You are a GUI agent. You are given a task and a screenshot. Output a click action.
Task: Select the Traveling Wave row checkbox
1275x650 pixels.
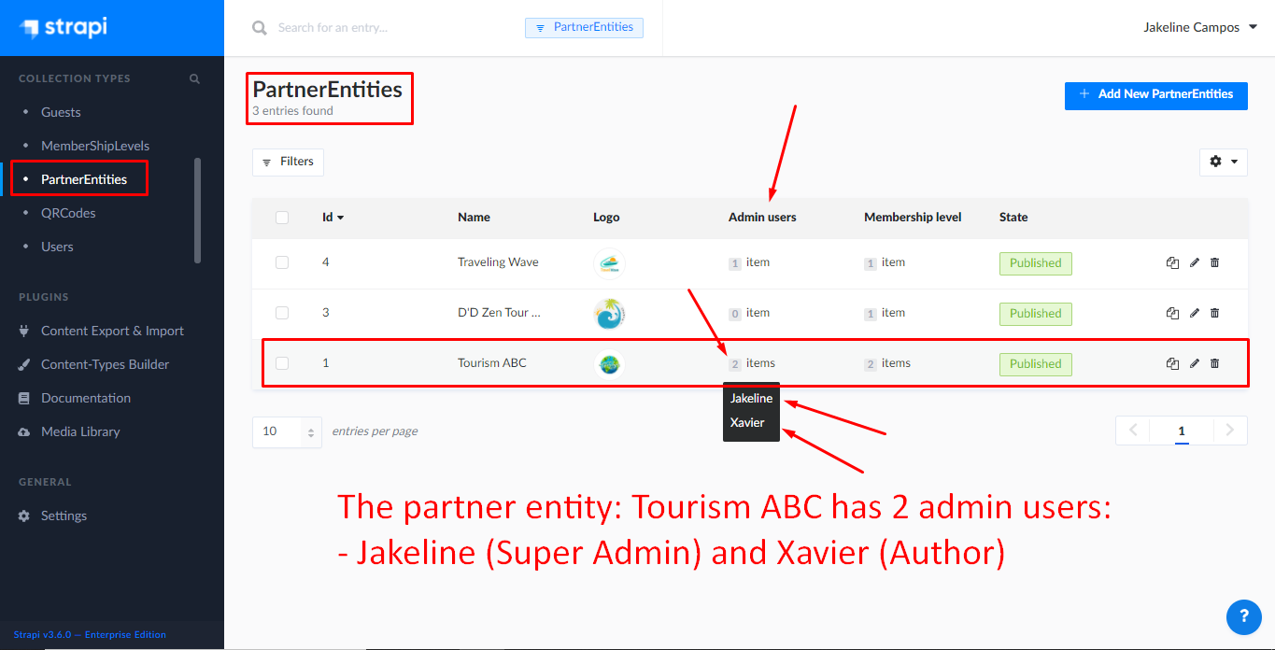pos(282,262)
